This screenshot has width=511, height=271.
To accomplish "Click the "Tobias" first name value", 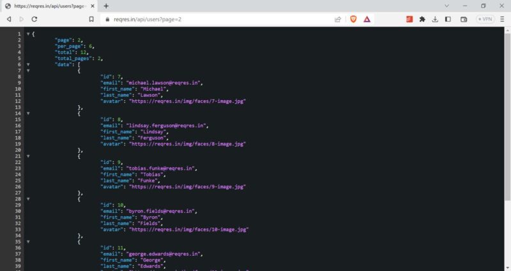I will (151, 174).
